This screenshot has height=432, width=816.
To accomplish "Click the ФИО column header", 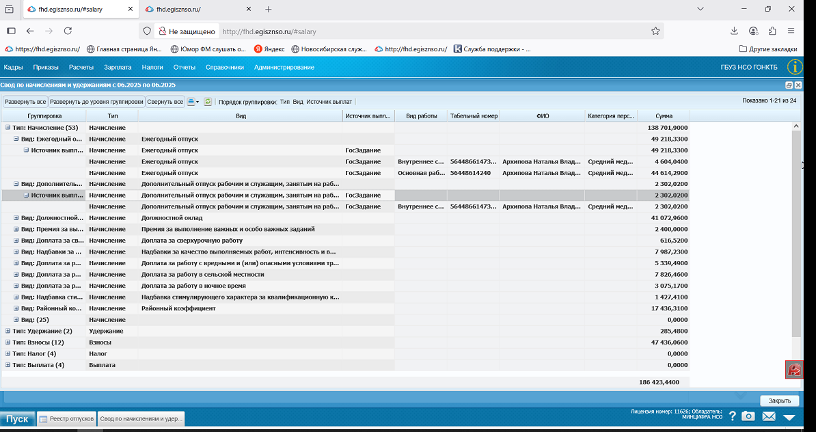I will (x=542, y=116).
